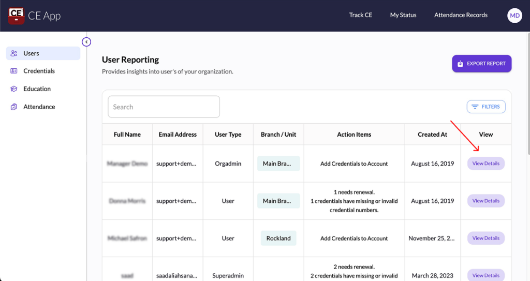Image resolution: width=530 pixels, height=281 pixels.
Task: Open Attendance Records in top navigation
Action: pyautogui.click(x=461, y=15)
